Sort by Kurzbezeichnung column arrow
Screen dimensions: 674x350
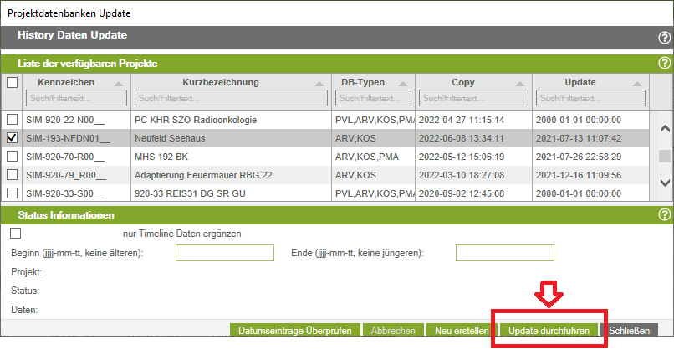coord(320,83)
